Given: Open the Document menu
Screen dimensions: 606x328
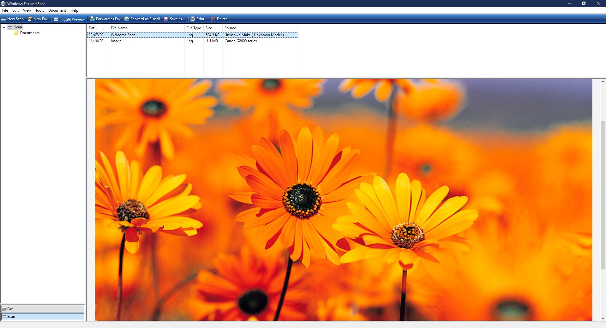Looking at the screenshot, I should pyautogui.click(x=57, y=10).
